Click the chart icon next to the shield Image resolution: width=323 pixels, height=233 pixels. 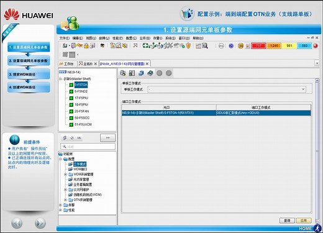199,45
